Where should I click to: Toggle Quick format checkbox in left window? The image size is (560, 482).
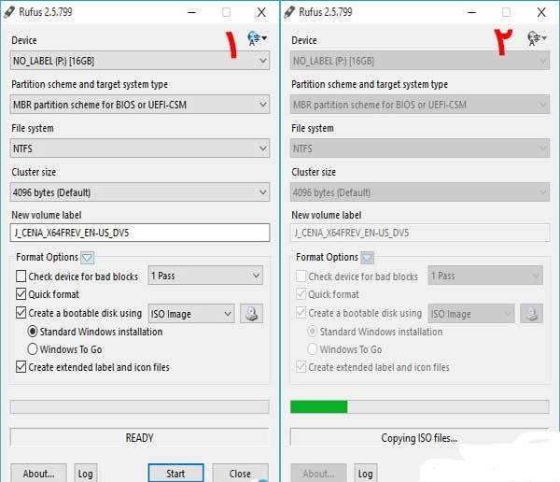pyautogui.click(x=21, y=294)
